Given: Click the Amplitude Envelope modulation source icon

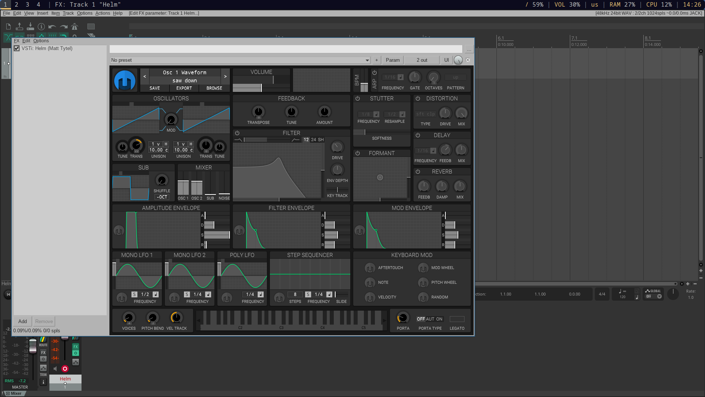Looking at the screenshot, I should (x=119, y=231).
